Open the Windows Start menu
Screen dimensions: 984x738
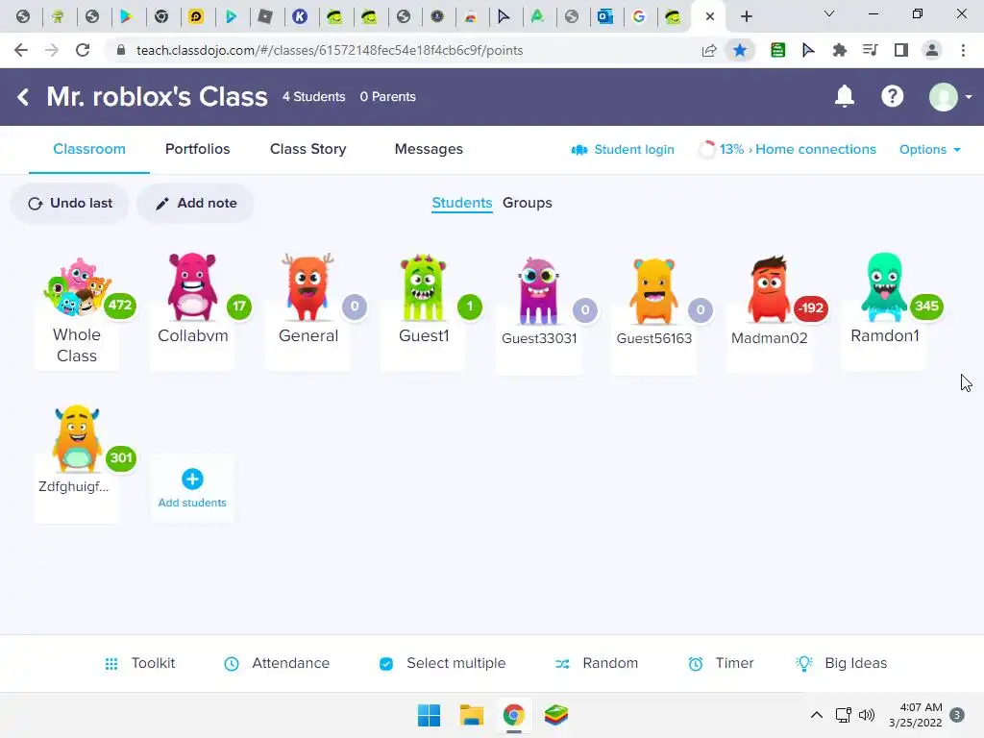(429, 715)
